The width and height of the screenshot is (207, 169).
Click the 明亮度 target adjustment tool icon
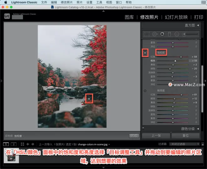(x=145, y=91)
